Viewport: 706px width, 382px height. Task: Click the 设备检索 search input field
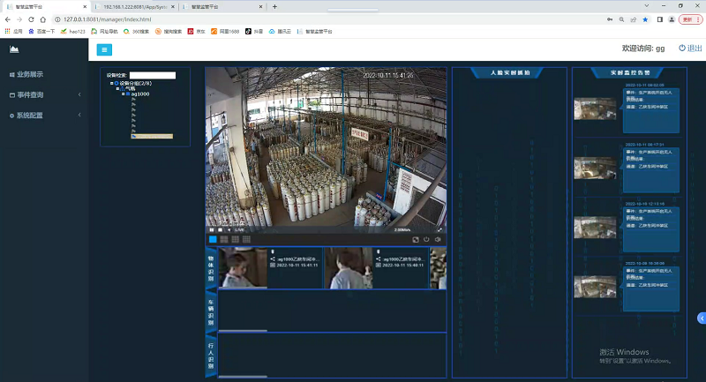click(152, 75)
